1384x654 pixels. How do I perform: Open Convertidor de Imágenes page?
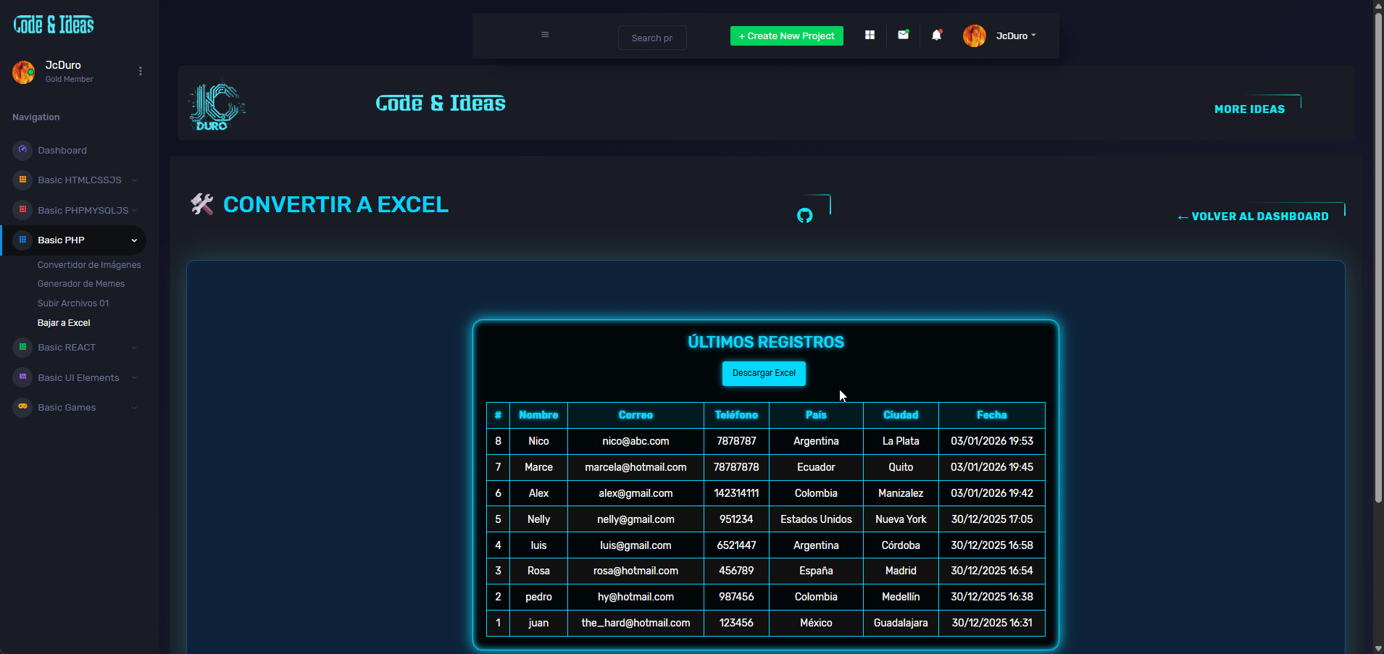coord(89,265)
